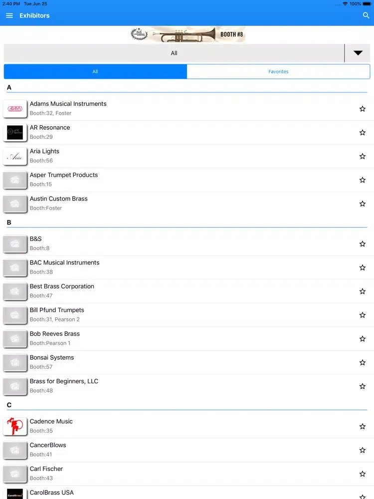Tap the AR Resonance black logo

pos(15,132)
